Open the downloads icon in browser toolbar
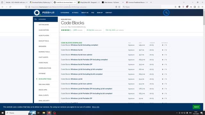Screen dimensions: 205x115 click(x=176, y=7)
